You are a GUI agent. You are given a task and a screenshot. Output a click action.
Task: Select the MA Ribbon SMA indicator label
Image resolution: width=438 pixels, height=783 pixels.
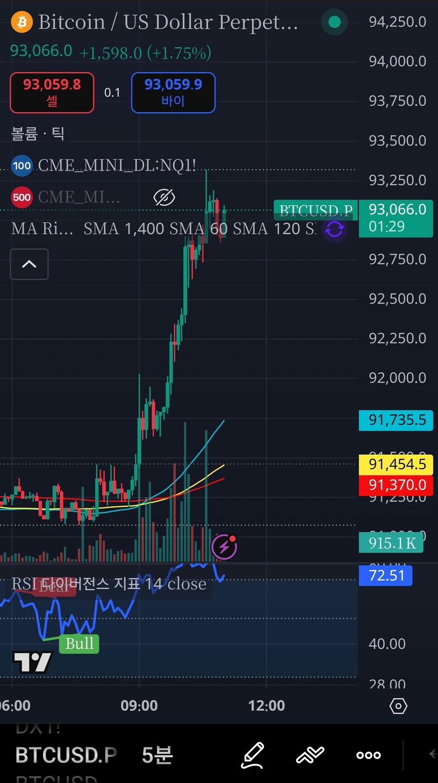(x=42, y=229)
